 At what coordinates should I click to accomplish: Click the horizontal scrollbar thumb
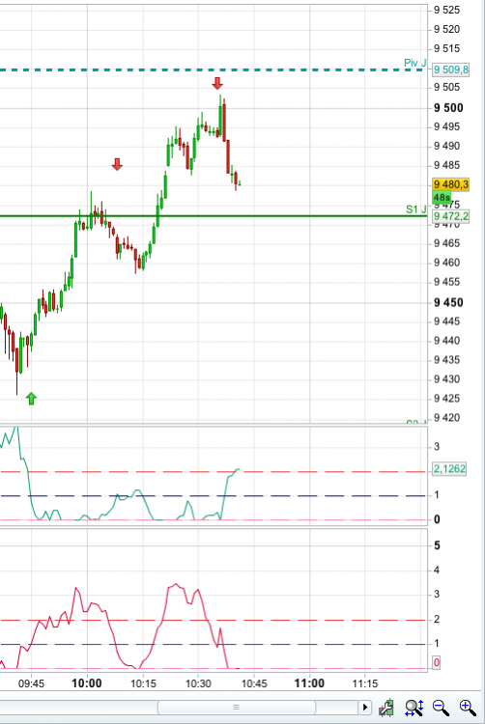click(x=236, y=707)
